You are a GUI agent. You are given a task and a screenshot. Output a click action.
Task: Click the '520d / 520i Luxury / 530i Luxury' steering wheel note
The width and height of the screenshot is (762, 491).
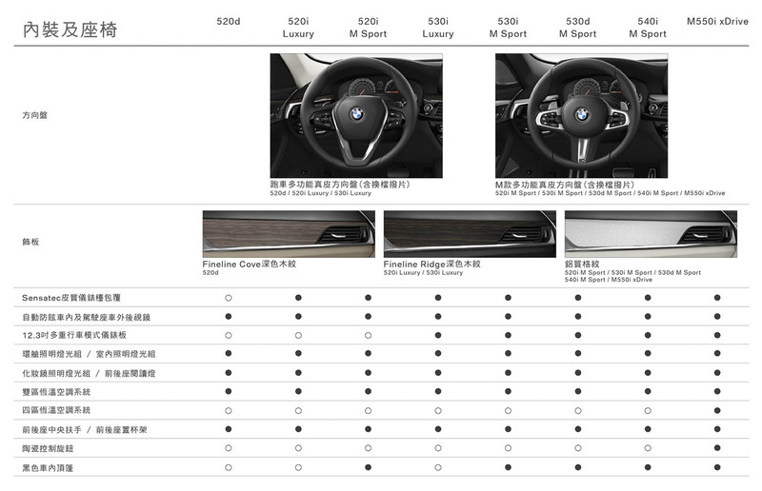321,193
